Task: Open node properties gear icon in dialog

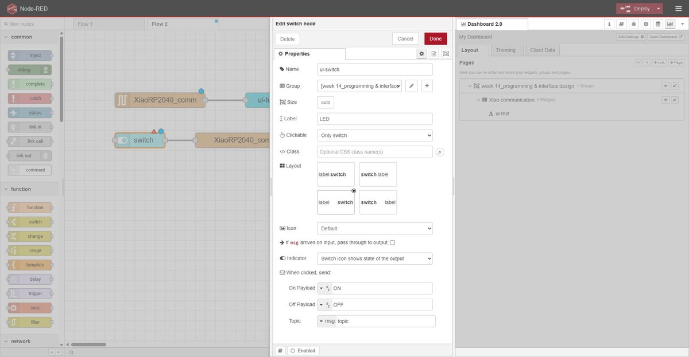Action: click(x=421, y=54)
